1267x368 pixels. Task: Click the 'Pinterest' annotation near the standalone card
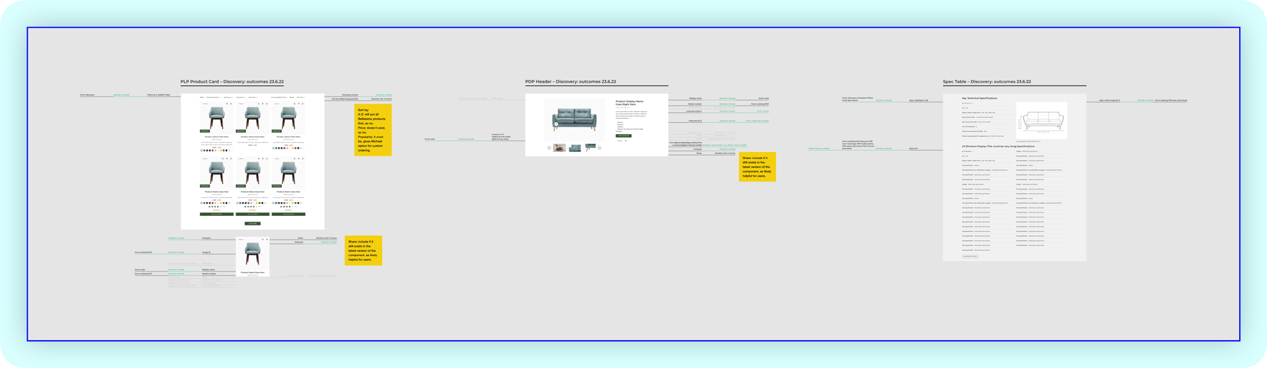click(299, 242)
